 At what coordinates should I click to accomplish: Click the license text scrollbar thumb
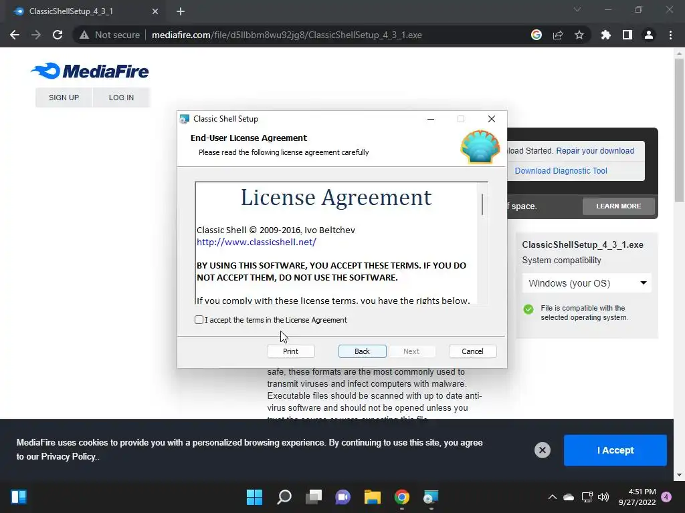pyautogui.click(x=482, y=204)
